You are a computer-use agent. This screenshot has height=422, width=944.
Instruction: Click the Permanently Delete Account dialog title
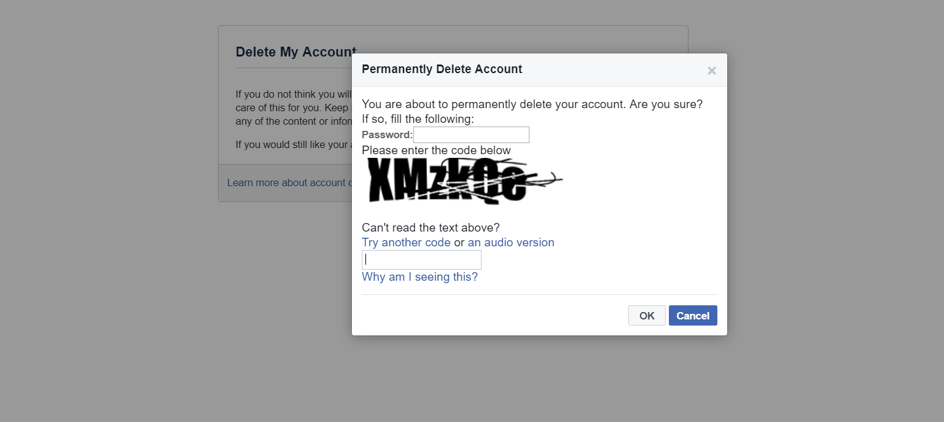pos(442,69)
